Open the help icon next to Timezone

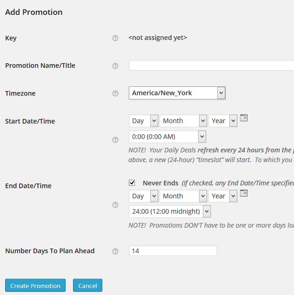click(115, 93)
